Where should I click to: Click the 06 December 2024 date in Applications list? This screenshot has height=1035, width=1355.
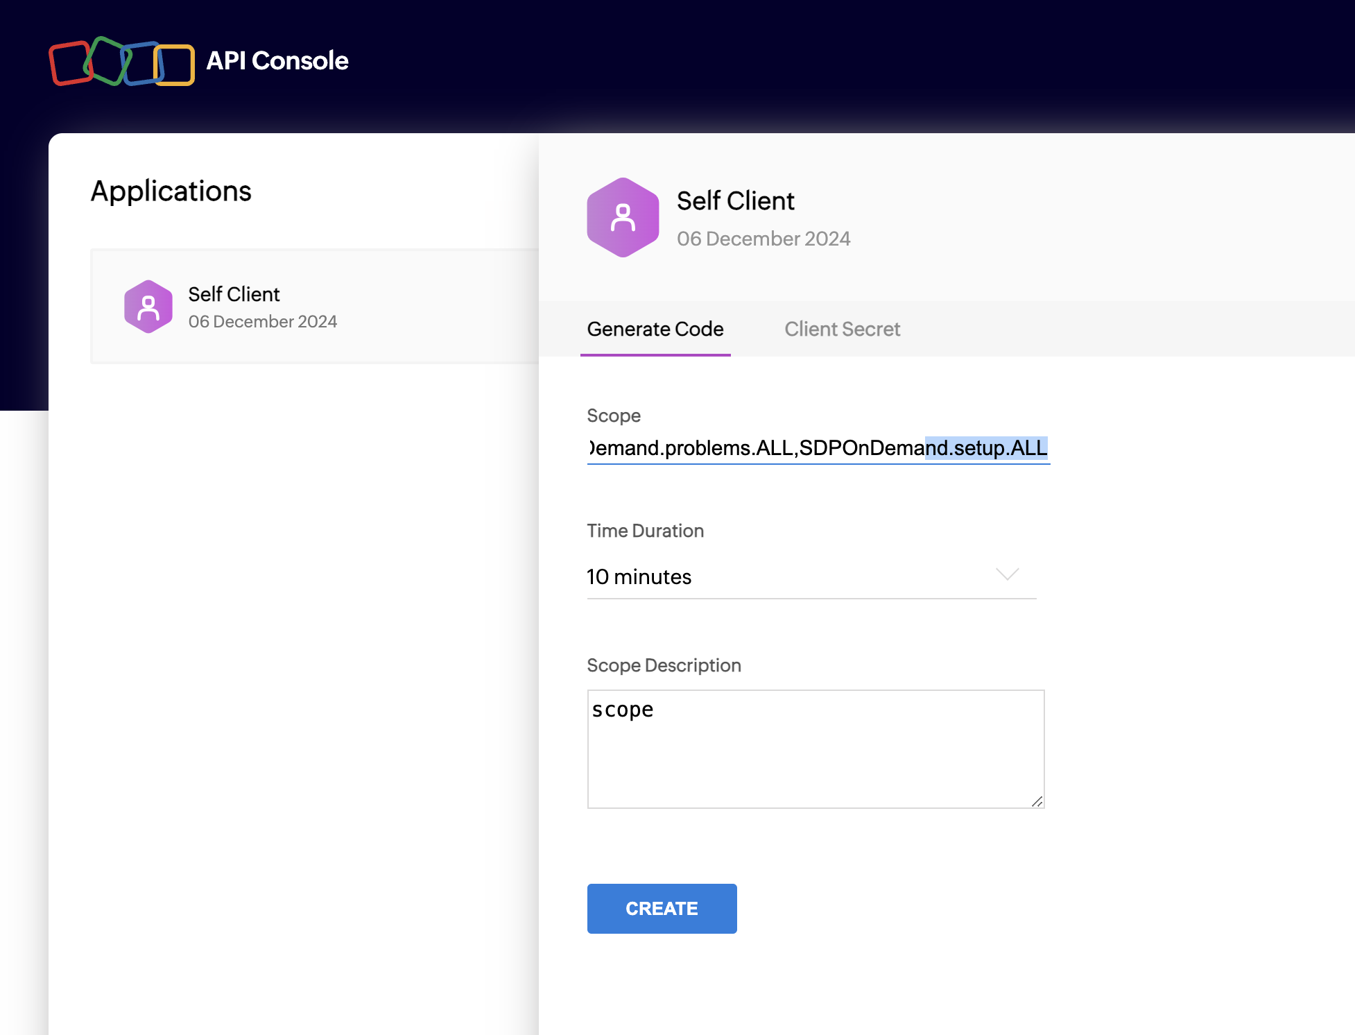262,322
